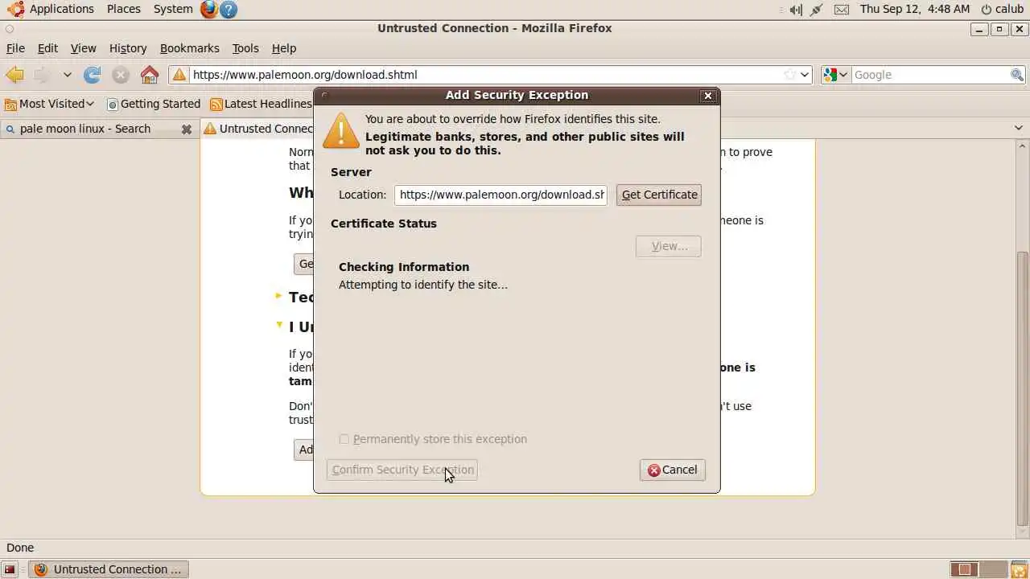Close the Add Security Exception dialog
1030x579 pixels.
[708, 96]
